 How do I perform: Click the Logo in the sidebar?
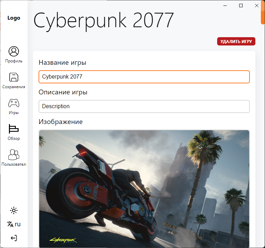[x=14, y=18]
